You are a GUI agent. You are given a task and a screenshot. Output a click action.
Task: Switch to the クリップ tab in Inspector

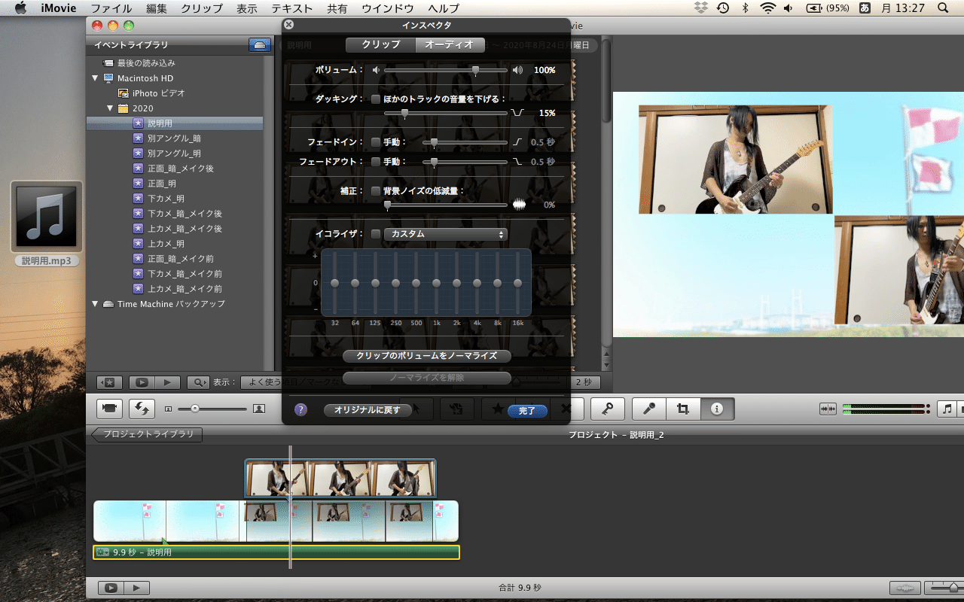coord(381,44)
